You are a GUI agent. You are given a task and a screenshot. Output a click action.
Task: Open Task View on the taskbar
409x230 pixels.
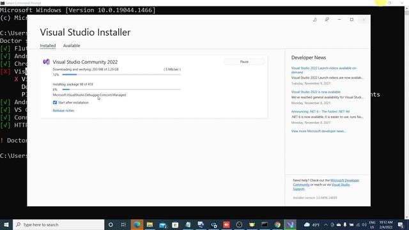[123, 224]
